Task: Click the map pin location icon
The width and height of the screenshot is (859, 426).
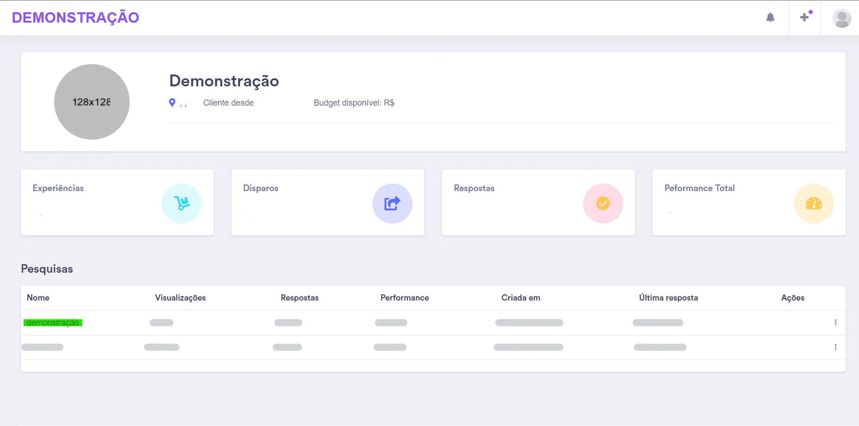Action: tap(172, 102)
